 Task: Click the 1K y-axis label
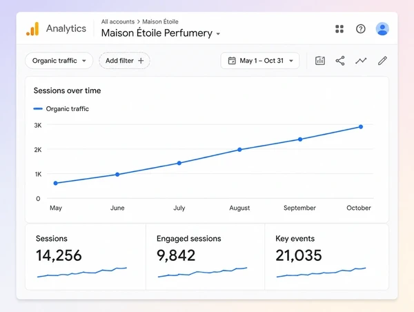click(x=38, y=174)
